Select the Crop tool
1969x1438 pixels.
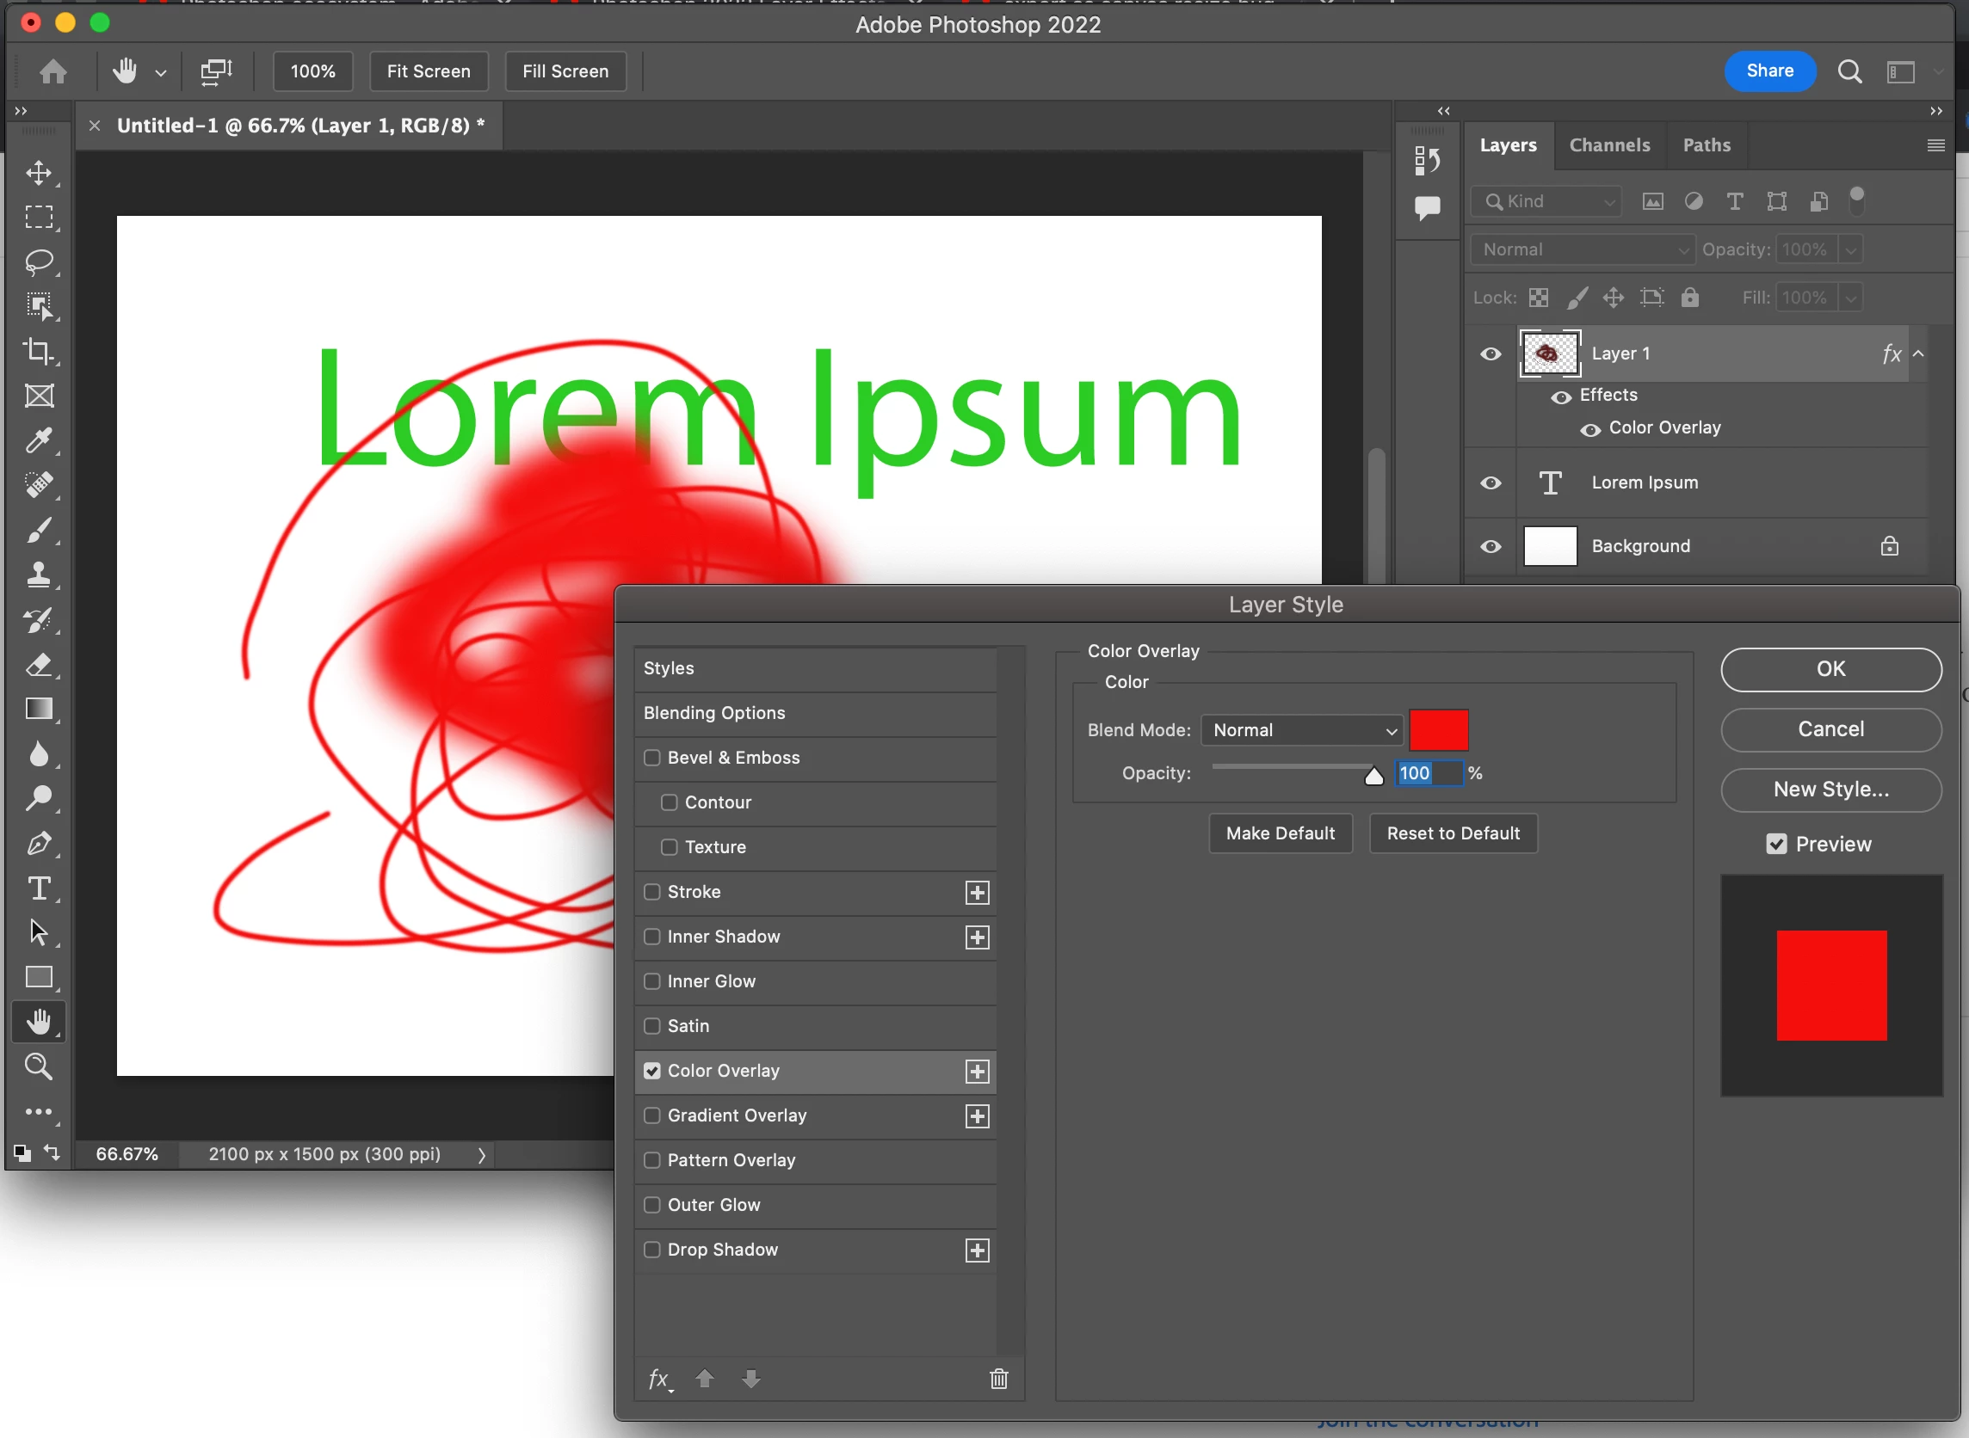tap(39, 351)
